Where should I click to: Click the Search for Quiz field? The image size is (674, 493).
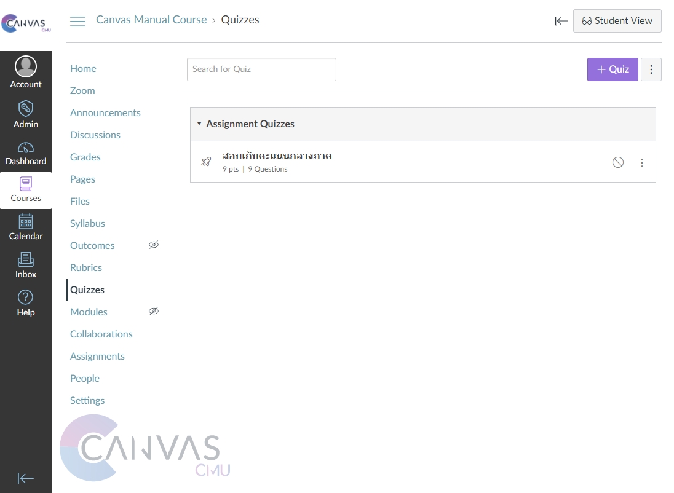261,69
